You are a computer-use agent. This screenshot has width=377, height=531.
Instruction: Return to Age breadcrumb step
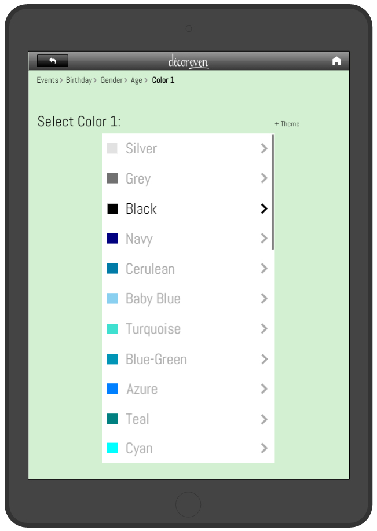coord(137,80)
